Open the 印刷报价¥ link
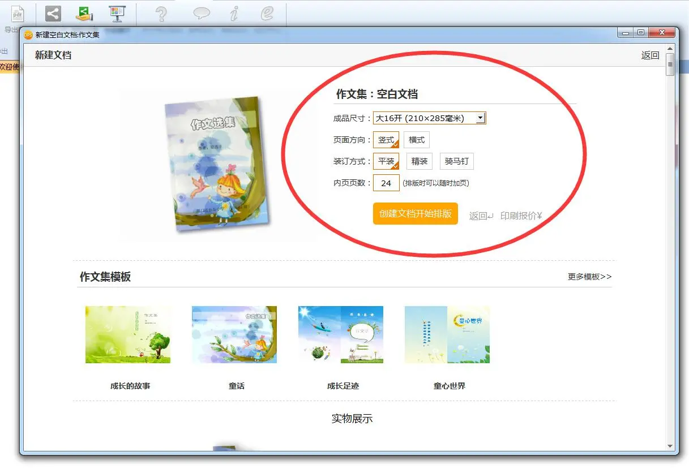The height and width of the screenshot is (469, 689). point(521,216)
